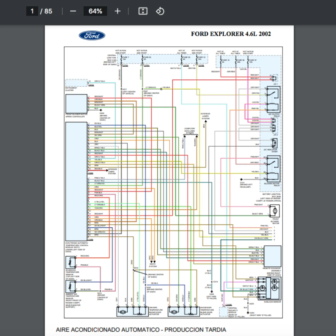Click the "PASSENGER TEMPERATURE BLEND DOOR ACTUATOR" label
The height and width of the screenshot is (336, 336).
(207, 311)
